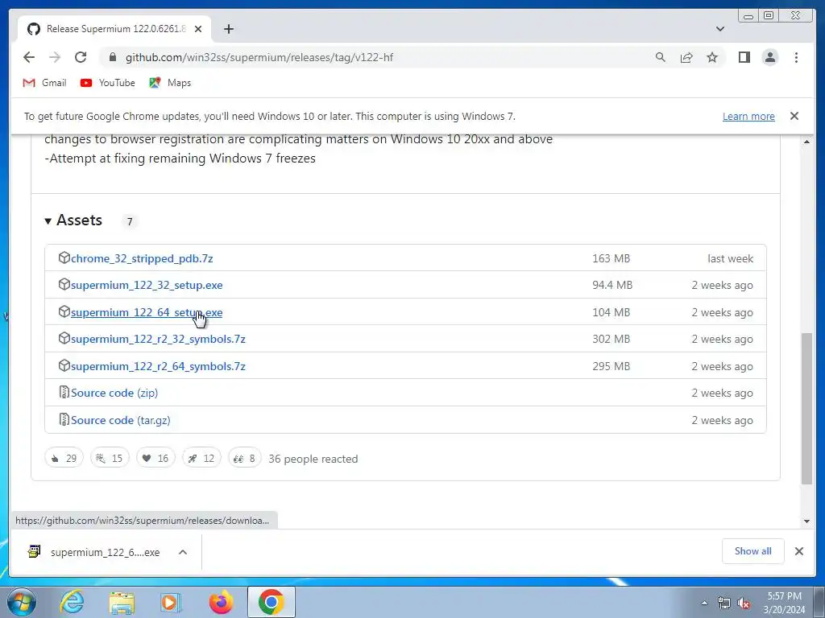Image resolution: width=825 pixels, height=618 pixels.
Task: Open Windows Media Player from taskbar
Action: pos(171,602)
